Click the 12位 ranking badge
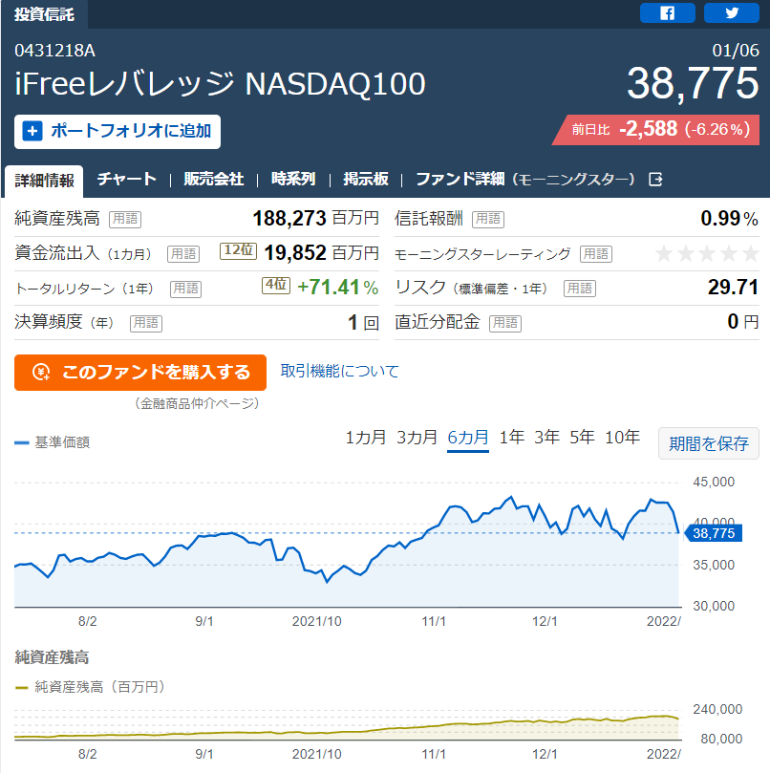The height and width of the screenshot is (773, 770). pyautogui.click(x=238, y=251)
